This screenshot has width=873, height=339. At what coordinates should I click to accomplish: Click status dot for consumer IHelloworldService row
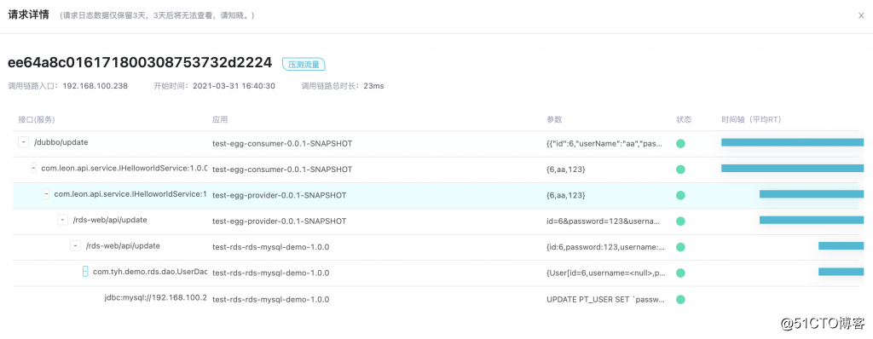click(680, 169)
